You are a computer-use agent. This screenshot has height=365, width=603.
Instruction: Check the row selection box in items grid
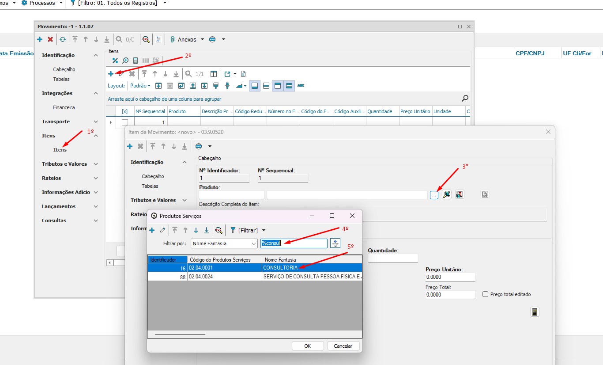pos(125,122)
